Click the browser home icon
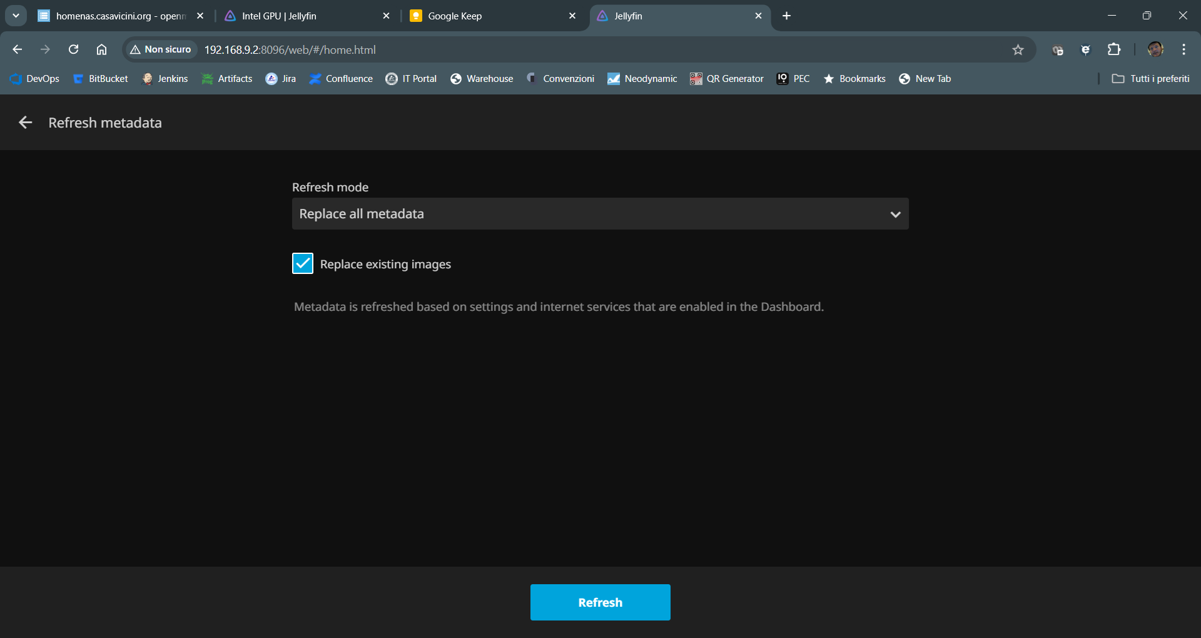1201x638 pixels. pos(101,49)
